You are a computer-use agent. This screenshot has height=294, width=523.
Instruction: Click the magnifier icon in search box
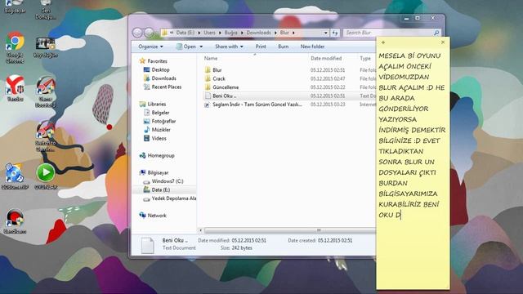(436, 33)
